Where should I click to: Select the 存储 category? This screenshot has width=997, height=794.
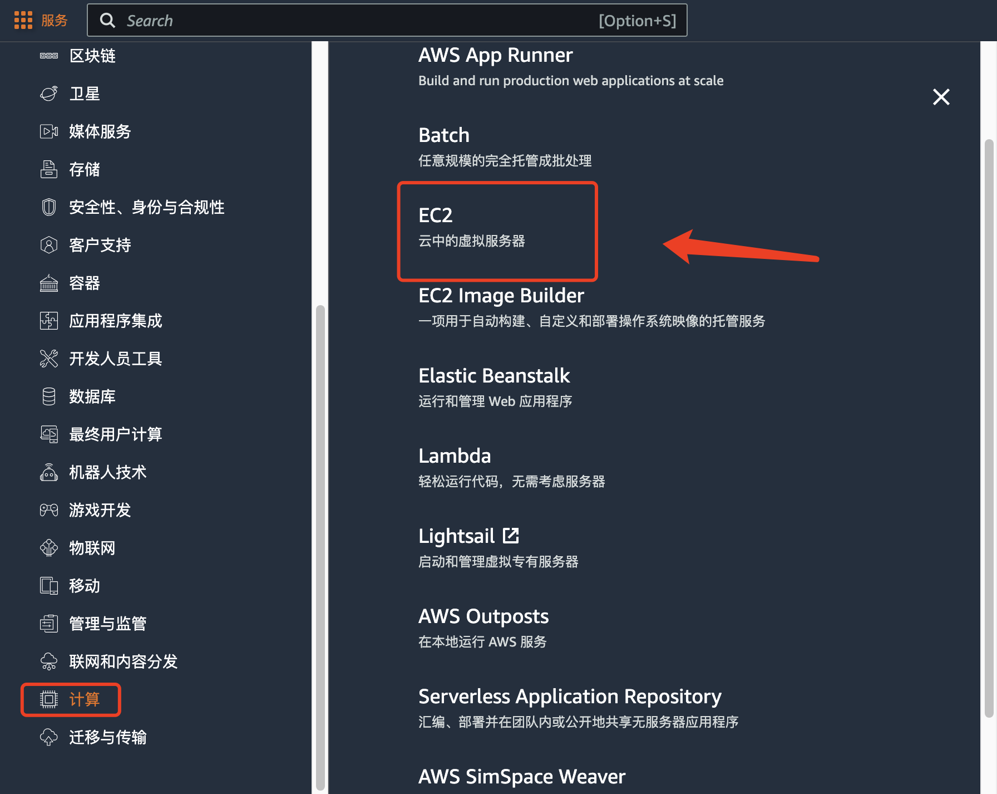pyautogui.click(x=85, y=169)
